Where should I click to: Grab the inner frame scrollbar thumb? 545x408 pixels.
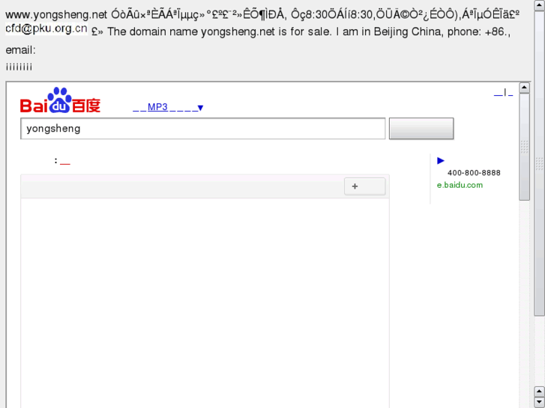pyautogui.click(x=524, y=147)
